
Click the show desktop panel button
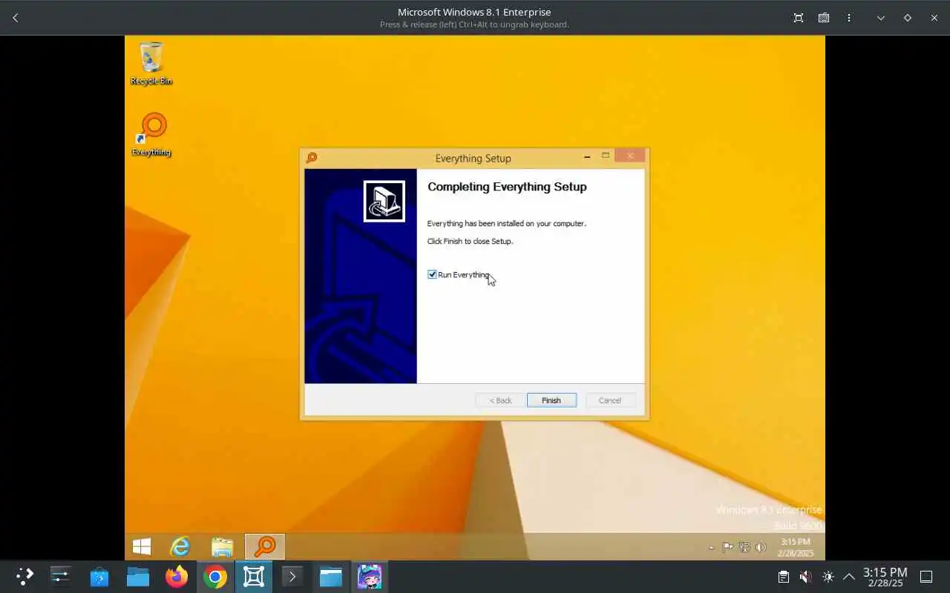click(926, 577)
